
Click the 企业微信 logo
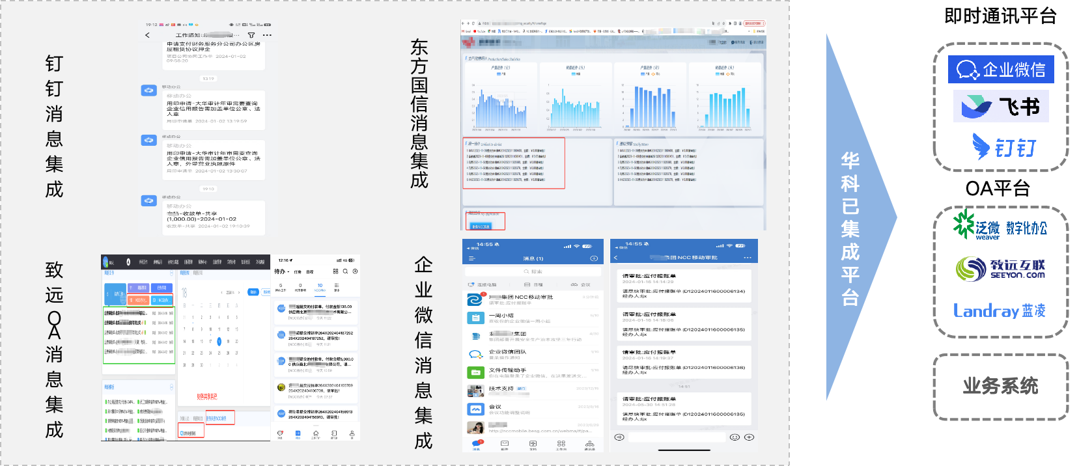(1000, 69)
